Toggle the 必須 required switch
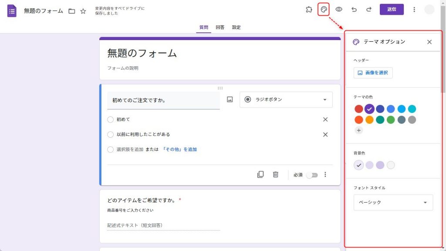446x251 pixels. pyautogui.click(x=312, y=175)
